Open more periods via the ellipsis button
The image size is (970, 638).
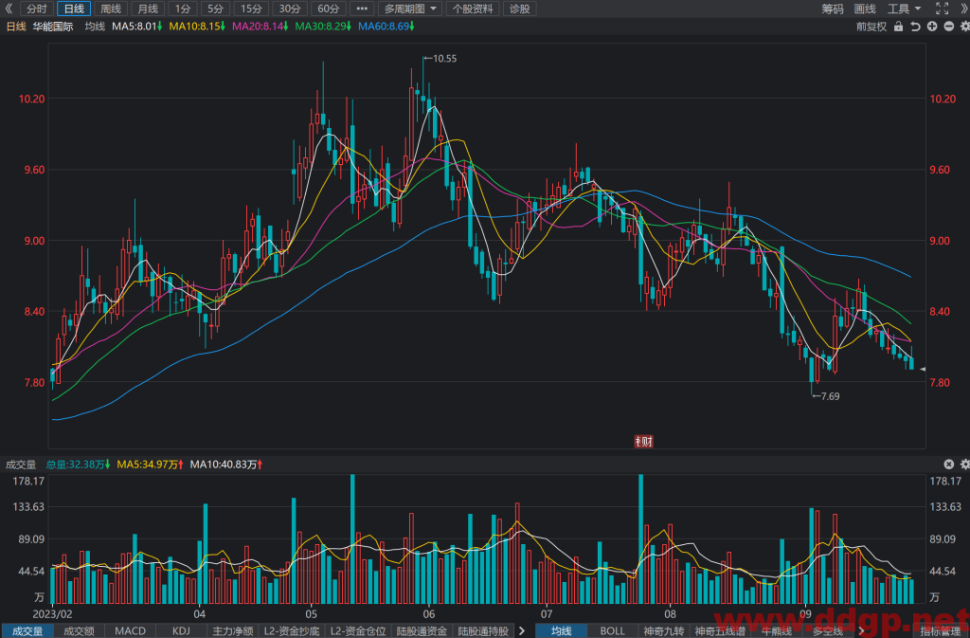click(x=362, y=9)
